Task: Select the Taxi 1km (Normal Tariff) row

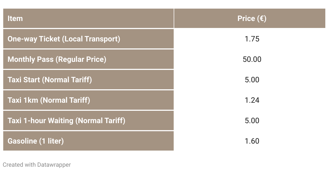Action: pyautogui.click(x=164, y=100)
